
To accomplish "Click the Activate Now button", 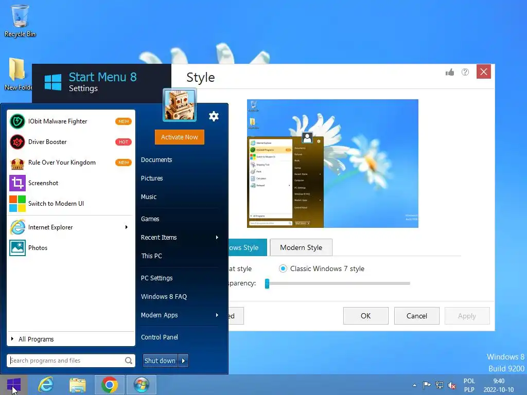I will 180,137.
